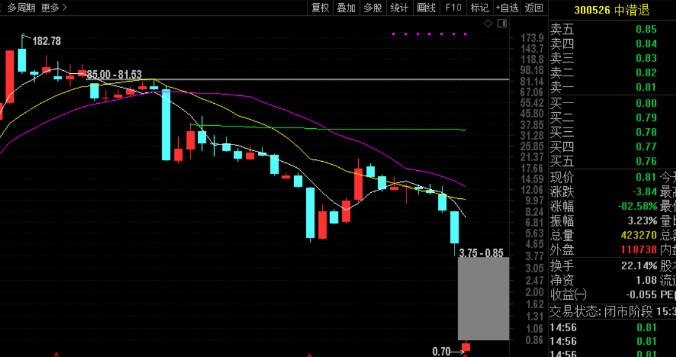Click the 买三 bid price 0.78
Image resolution: width=676 pixels, height=357 pixels.
coord(646,132)
